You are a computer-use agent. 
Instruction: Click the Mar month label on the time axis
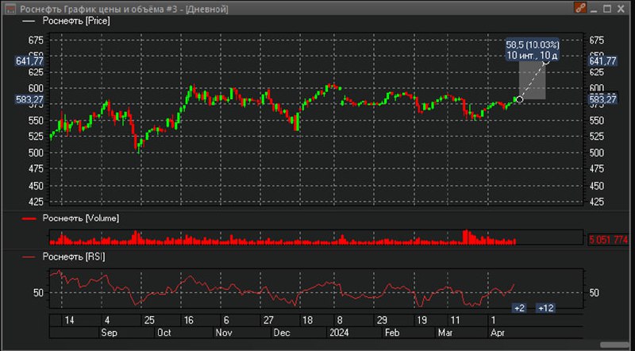click(x=445, y=333)
